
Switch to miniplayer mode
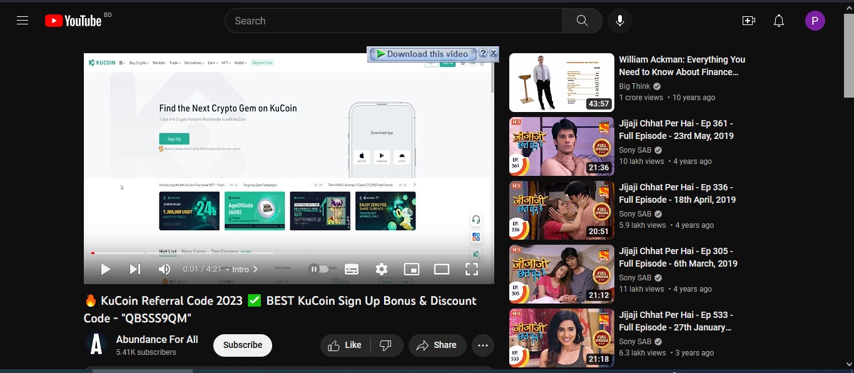[412, 269]
